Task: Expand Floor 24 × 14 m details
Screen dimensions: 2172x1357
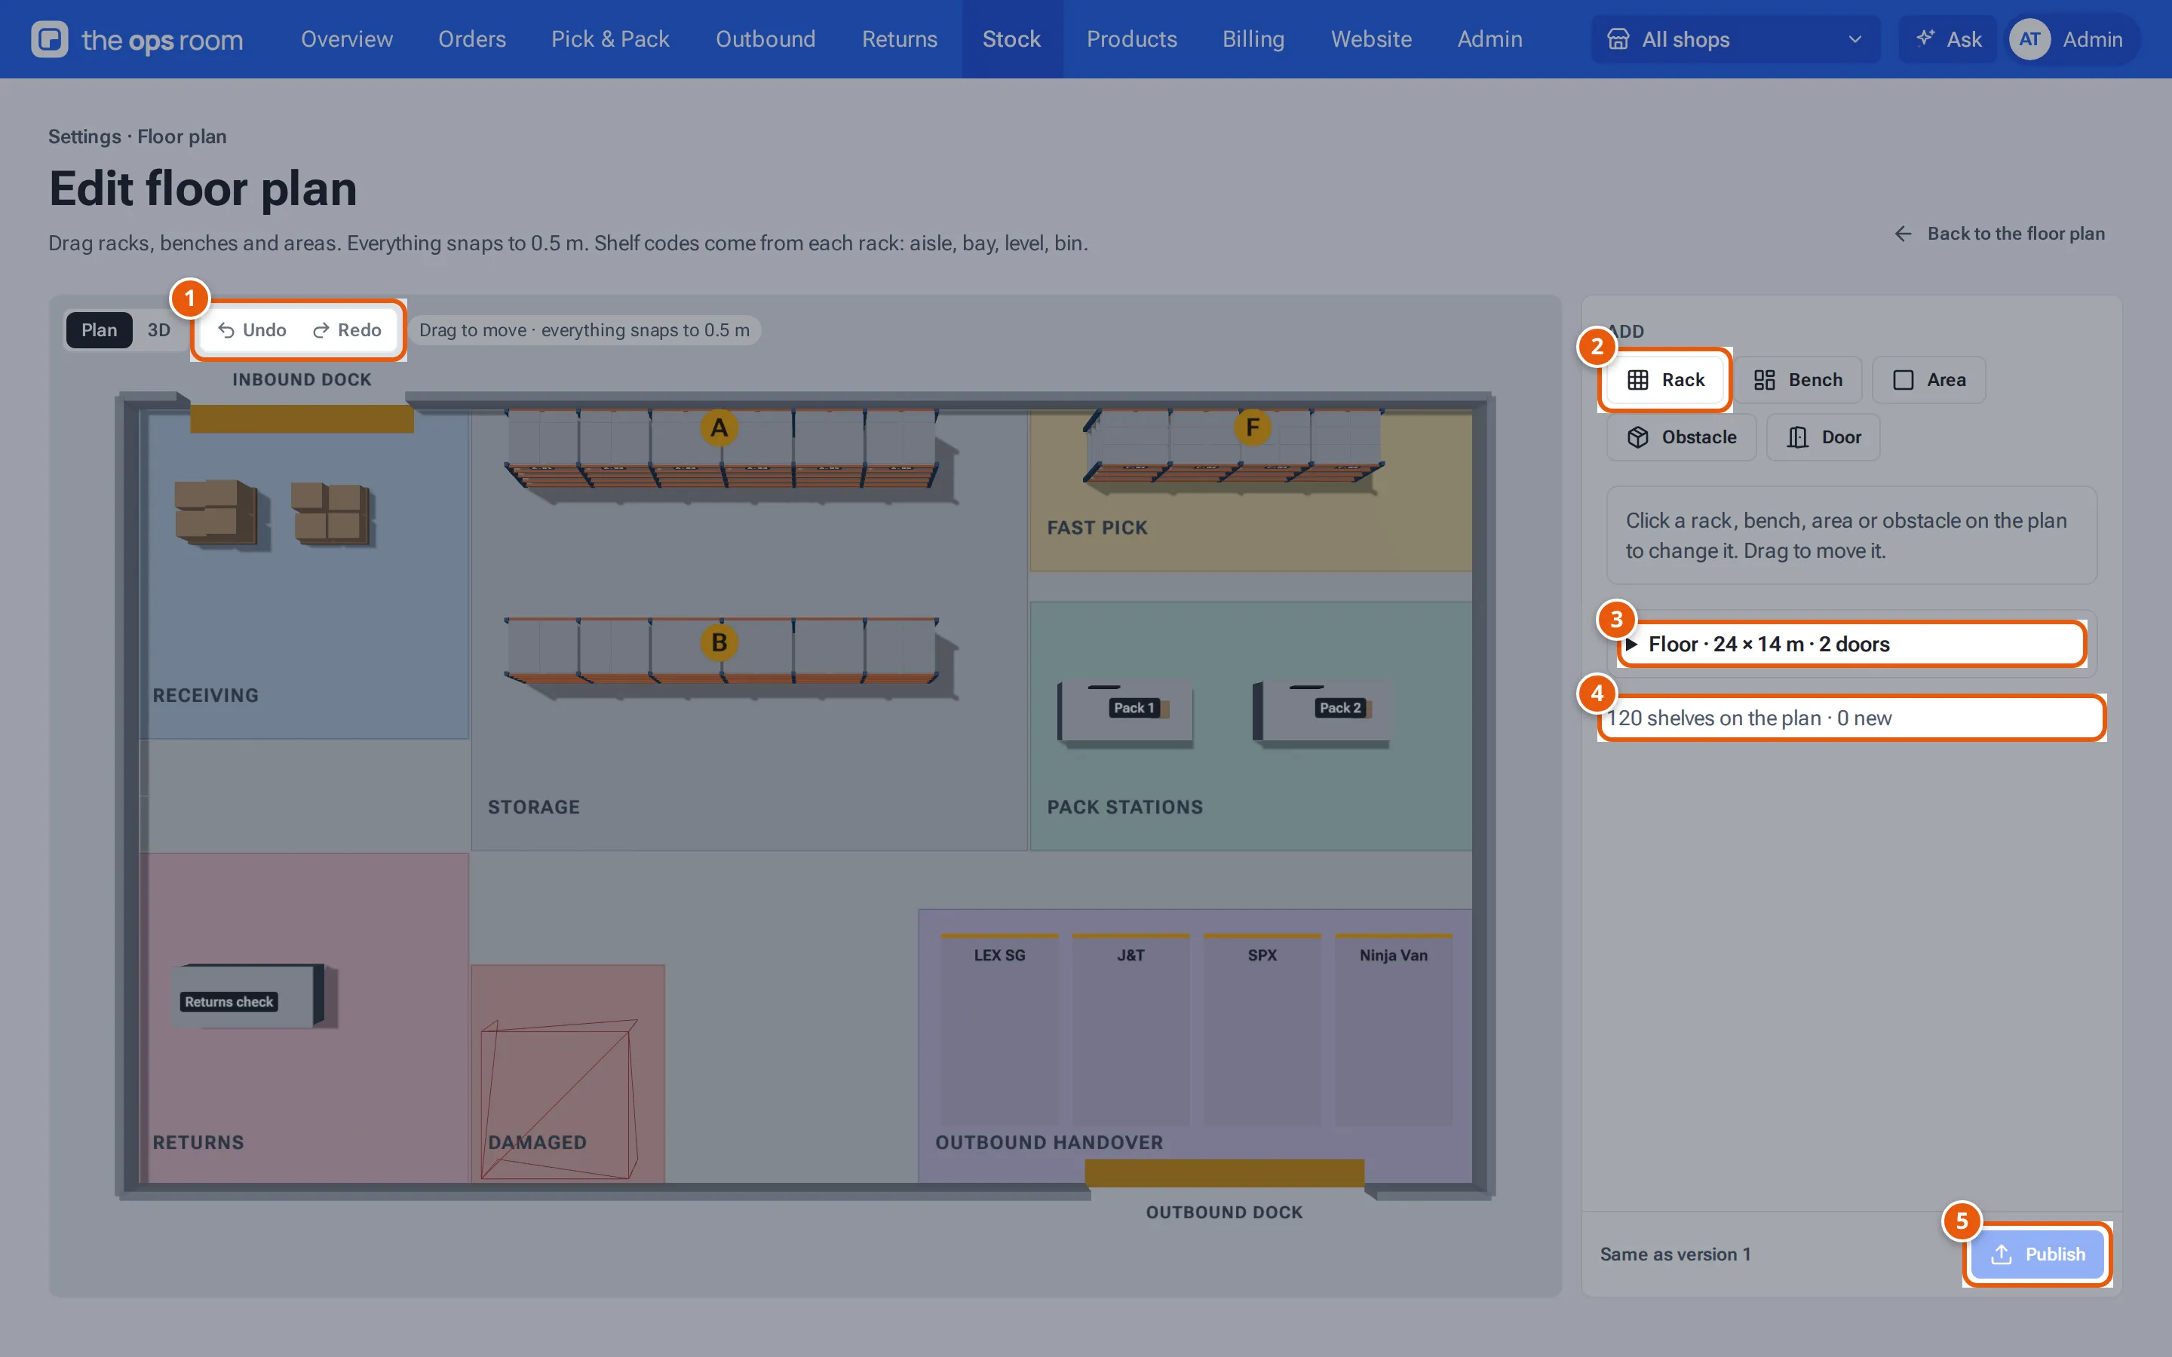Action: (x=1851, y=645)
